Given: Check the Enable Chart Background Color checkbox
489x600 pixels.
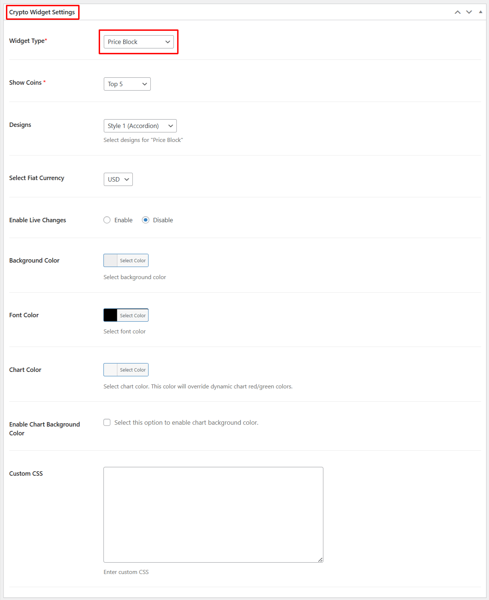Looking at the screenshot, I should click(107, 422).
